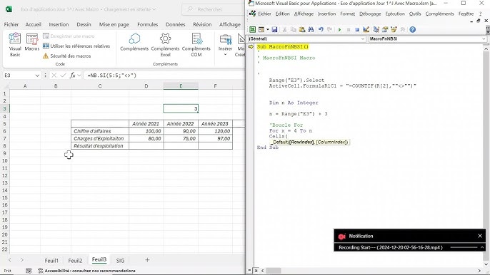Viewport: 490px width, 275px height.
Task: Click the Excel formula bar input
Action: point(164,76)
